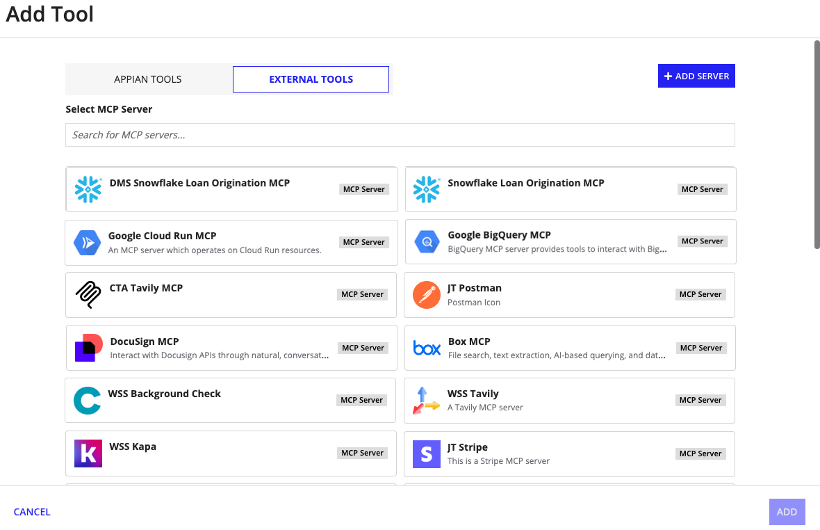This screenshot has height=530, width=820.
Task: Pick the WSS Background Check teal icon
Action: pos(88,401)
